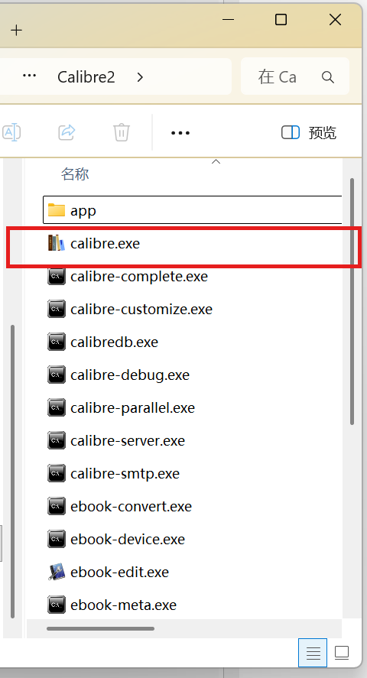Image resolution: width=367 pixels, height=678 pixels.
Task: Minimize the File Explorer window
Action: point(228,19)
